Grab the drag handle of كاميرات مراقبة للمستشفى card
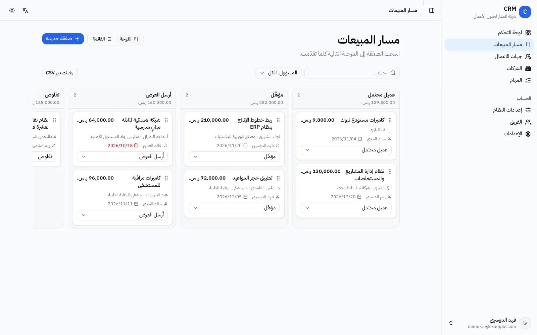The width and height of the screenshot is (537, 335). coord(166,178)
